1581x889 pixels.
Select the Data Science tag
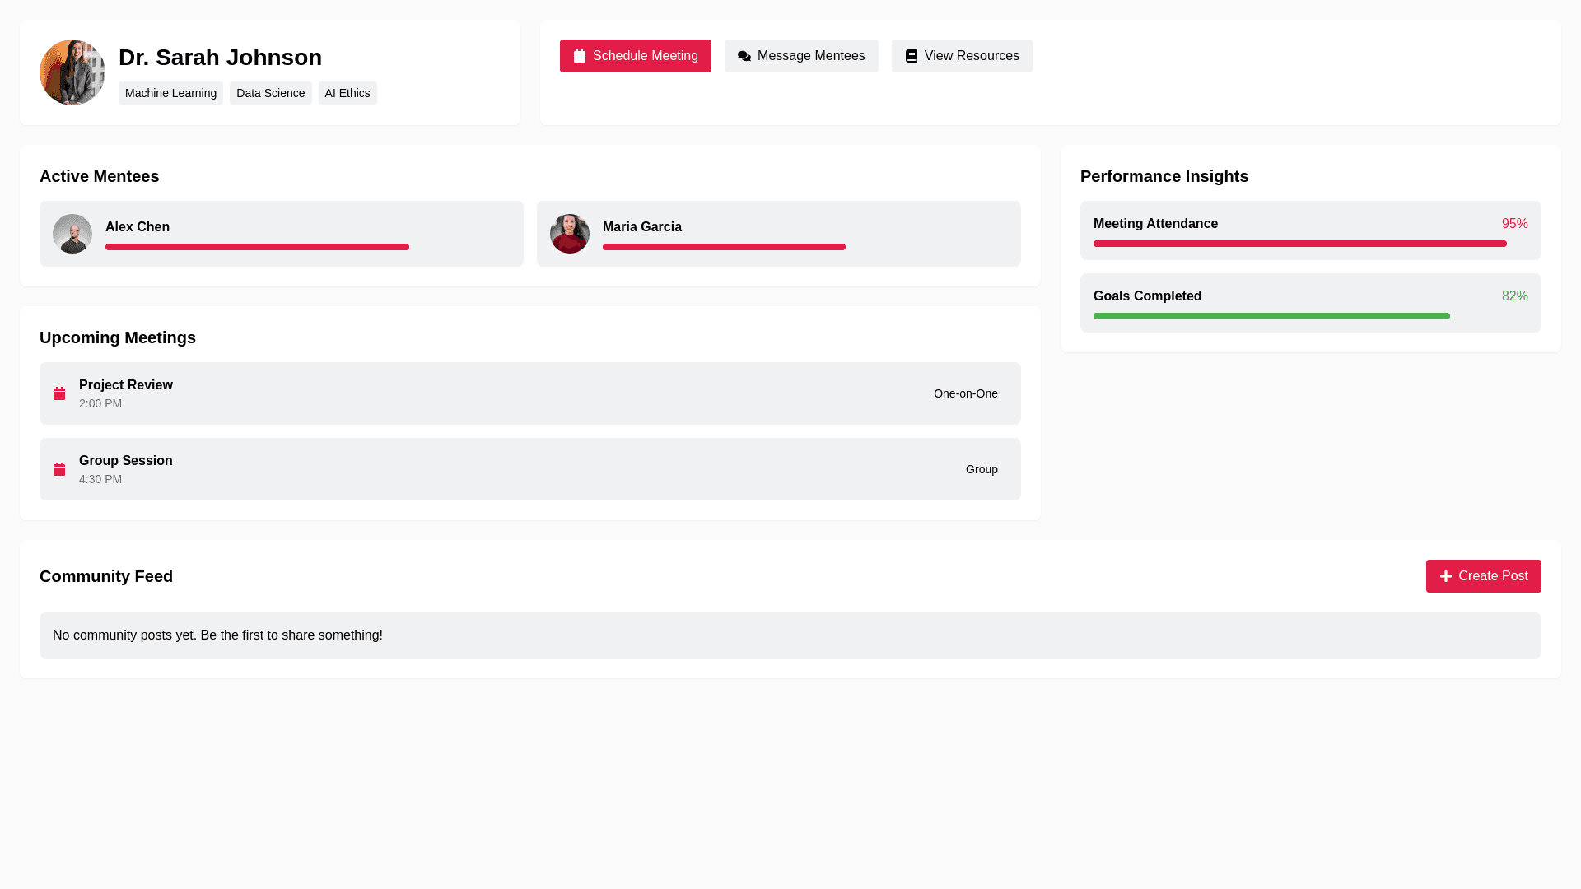pos(270,93)
